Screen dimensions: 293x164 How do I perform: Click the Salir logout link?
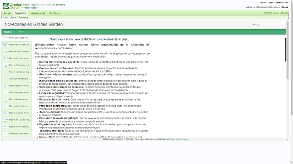pos(287,3)
